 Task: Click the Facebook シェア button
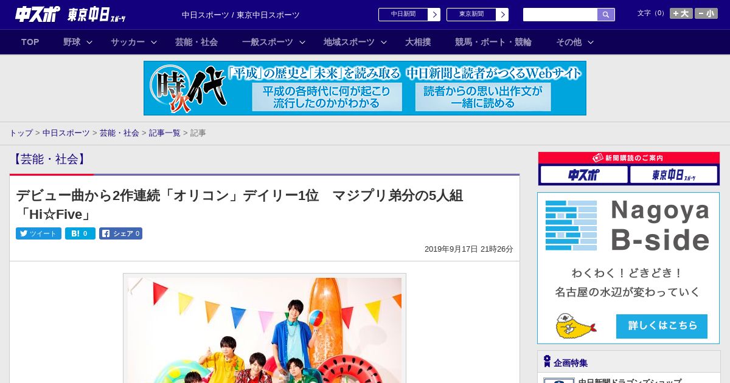tap(120, 233)
